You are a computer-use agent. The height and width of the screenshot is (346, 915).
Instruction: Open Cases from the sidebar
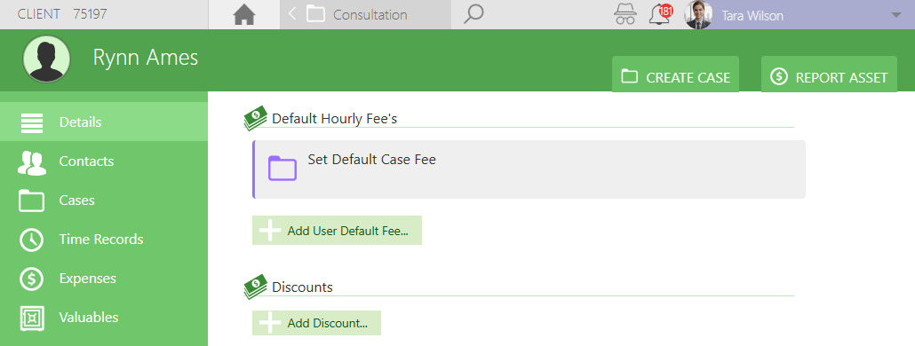(x=104, y=201)
